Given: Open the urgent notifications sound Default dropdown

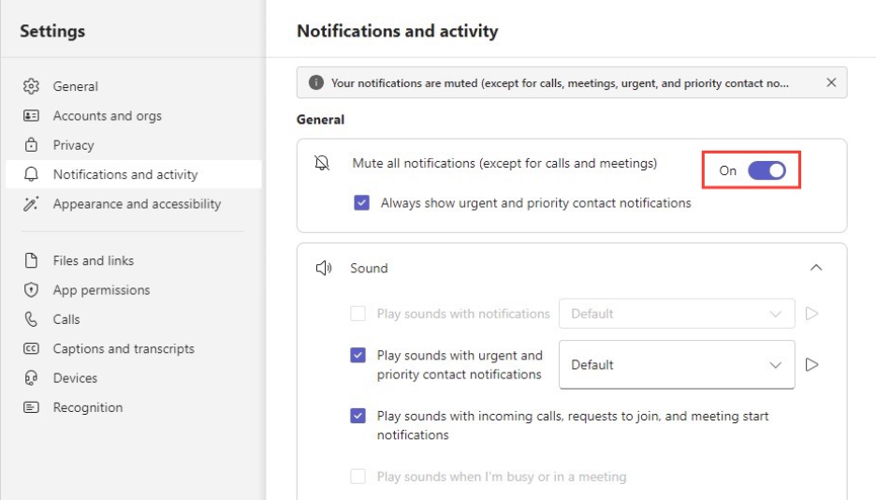Looking at the screenshot, I should (x=676, y=365).
